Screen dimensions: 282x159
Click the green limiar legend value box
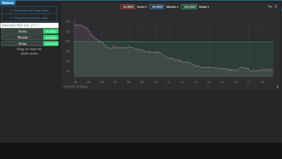[x=189, y=7]
